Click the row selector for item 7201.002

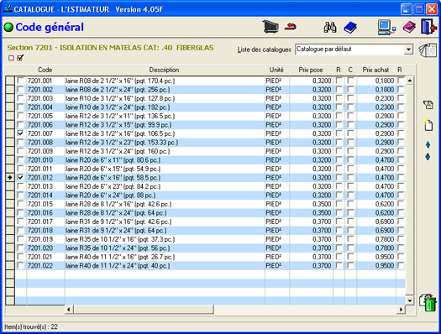[x=10, y=90]
